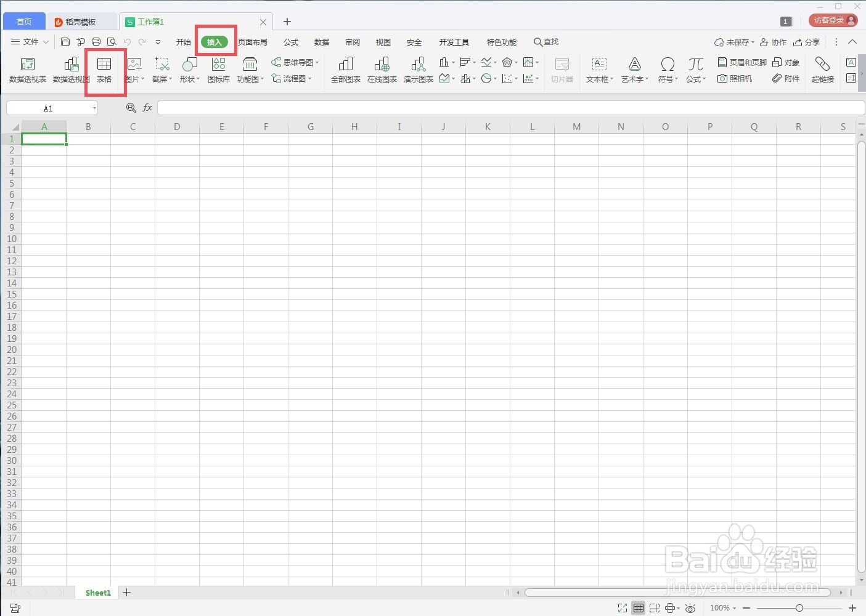Click the Share (分享) button
The image size is (866, 616).
pos(807,42)
